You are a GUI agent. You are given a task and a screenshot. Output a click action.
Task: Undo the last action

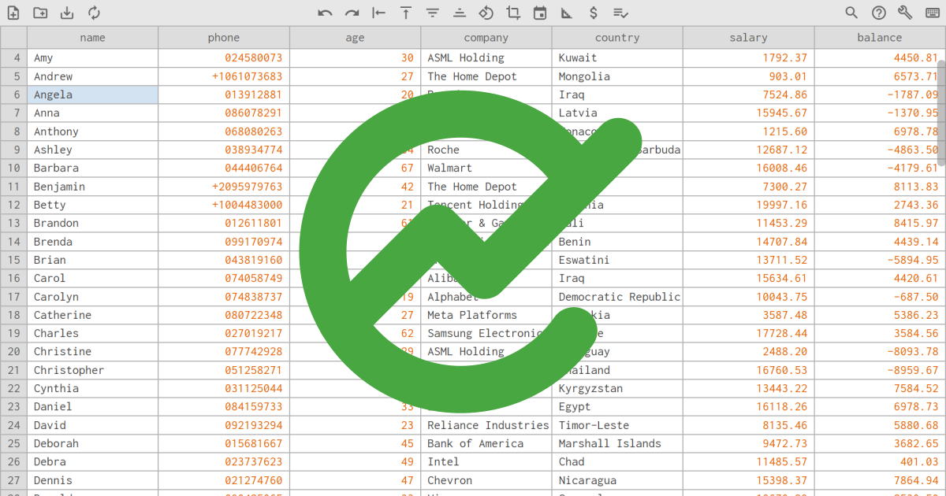325,13
